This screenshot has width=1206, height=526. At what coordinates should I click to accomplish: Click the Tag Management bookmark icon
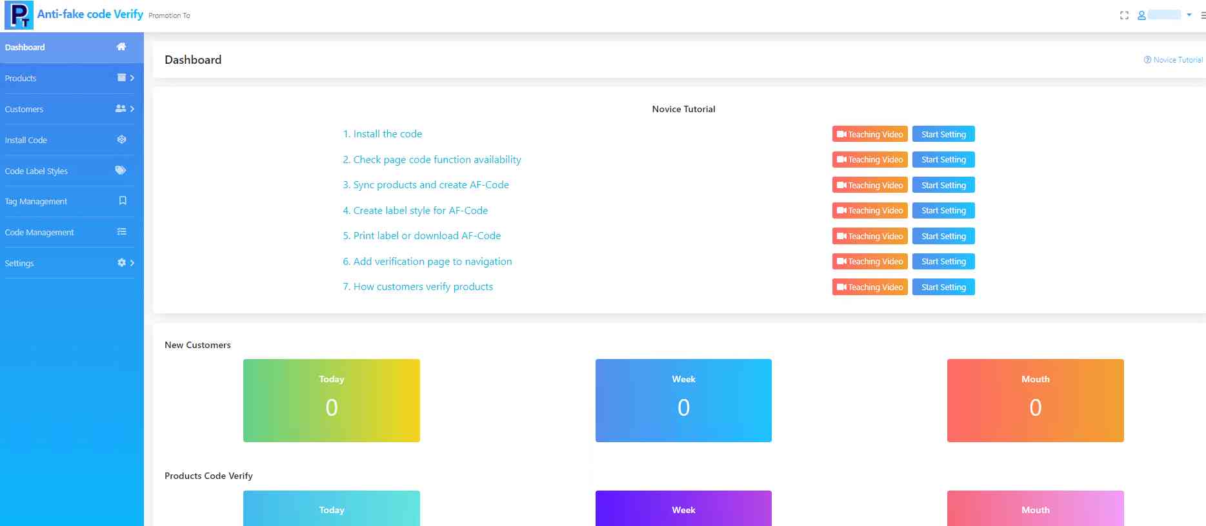click(123, 201)
